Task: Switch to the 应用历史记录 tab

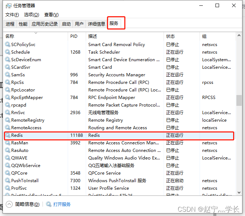Action: [45, 24]
